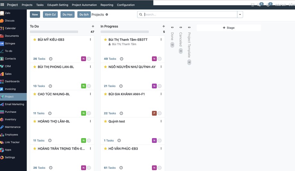
Task: Expand the folded Canceled column
Action: (181, 27)
